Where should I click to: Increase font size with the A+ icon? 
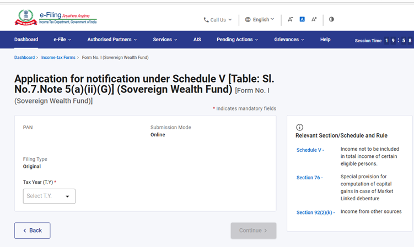tap(314, 19)
